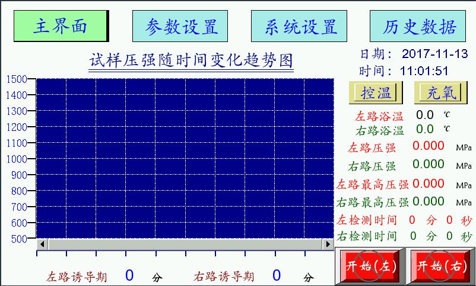This screenshot has height=286, width=476.
Task: Start the right channel with 开始(右)
Action: [x=441, y=266]
